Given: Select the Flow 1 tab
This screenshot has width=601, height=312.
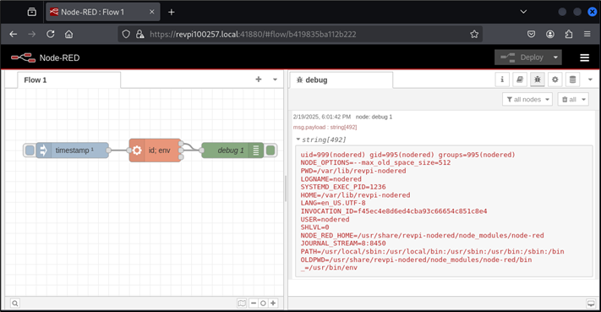Looking at the screenshot, I should (x=69, y=80).
